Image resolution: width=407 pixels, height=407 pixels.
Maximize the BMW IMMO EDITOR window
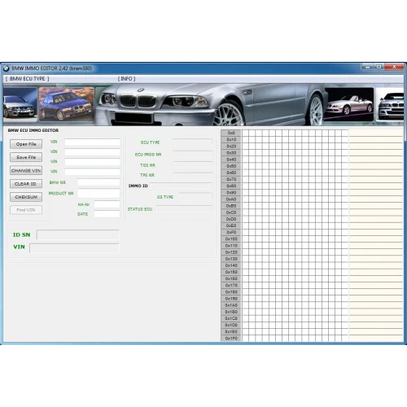pos(379,67)
